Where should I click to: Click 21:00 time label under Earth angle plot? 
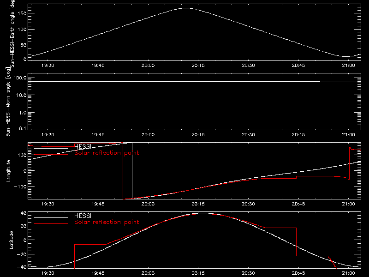(348, 66)
